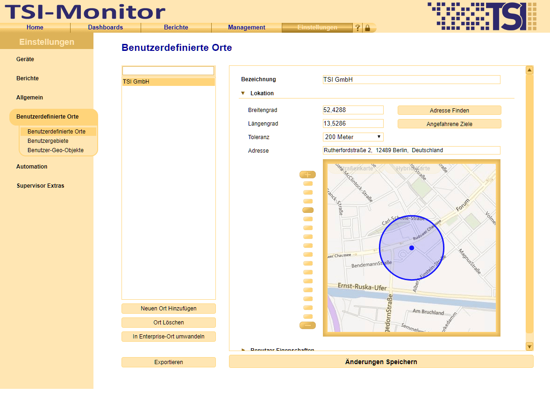
Task: Open the help question mark icon
Action: point(357,28)
